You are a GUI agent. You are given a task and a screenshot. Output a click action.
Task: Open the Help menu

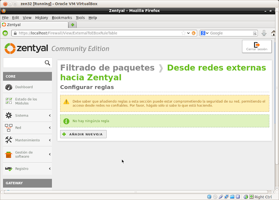pyautogui.click(x=93, y=18)
